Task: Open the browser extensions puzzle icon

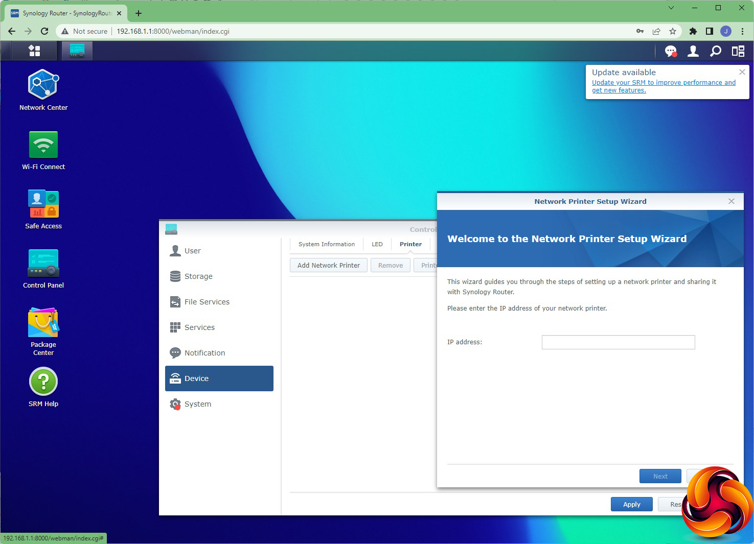Action: [693, 31]
